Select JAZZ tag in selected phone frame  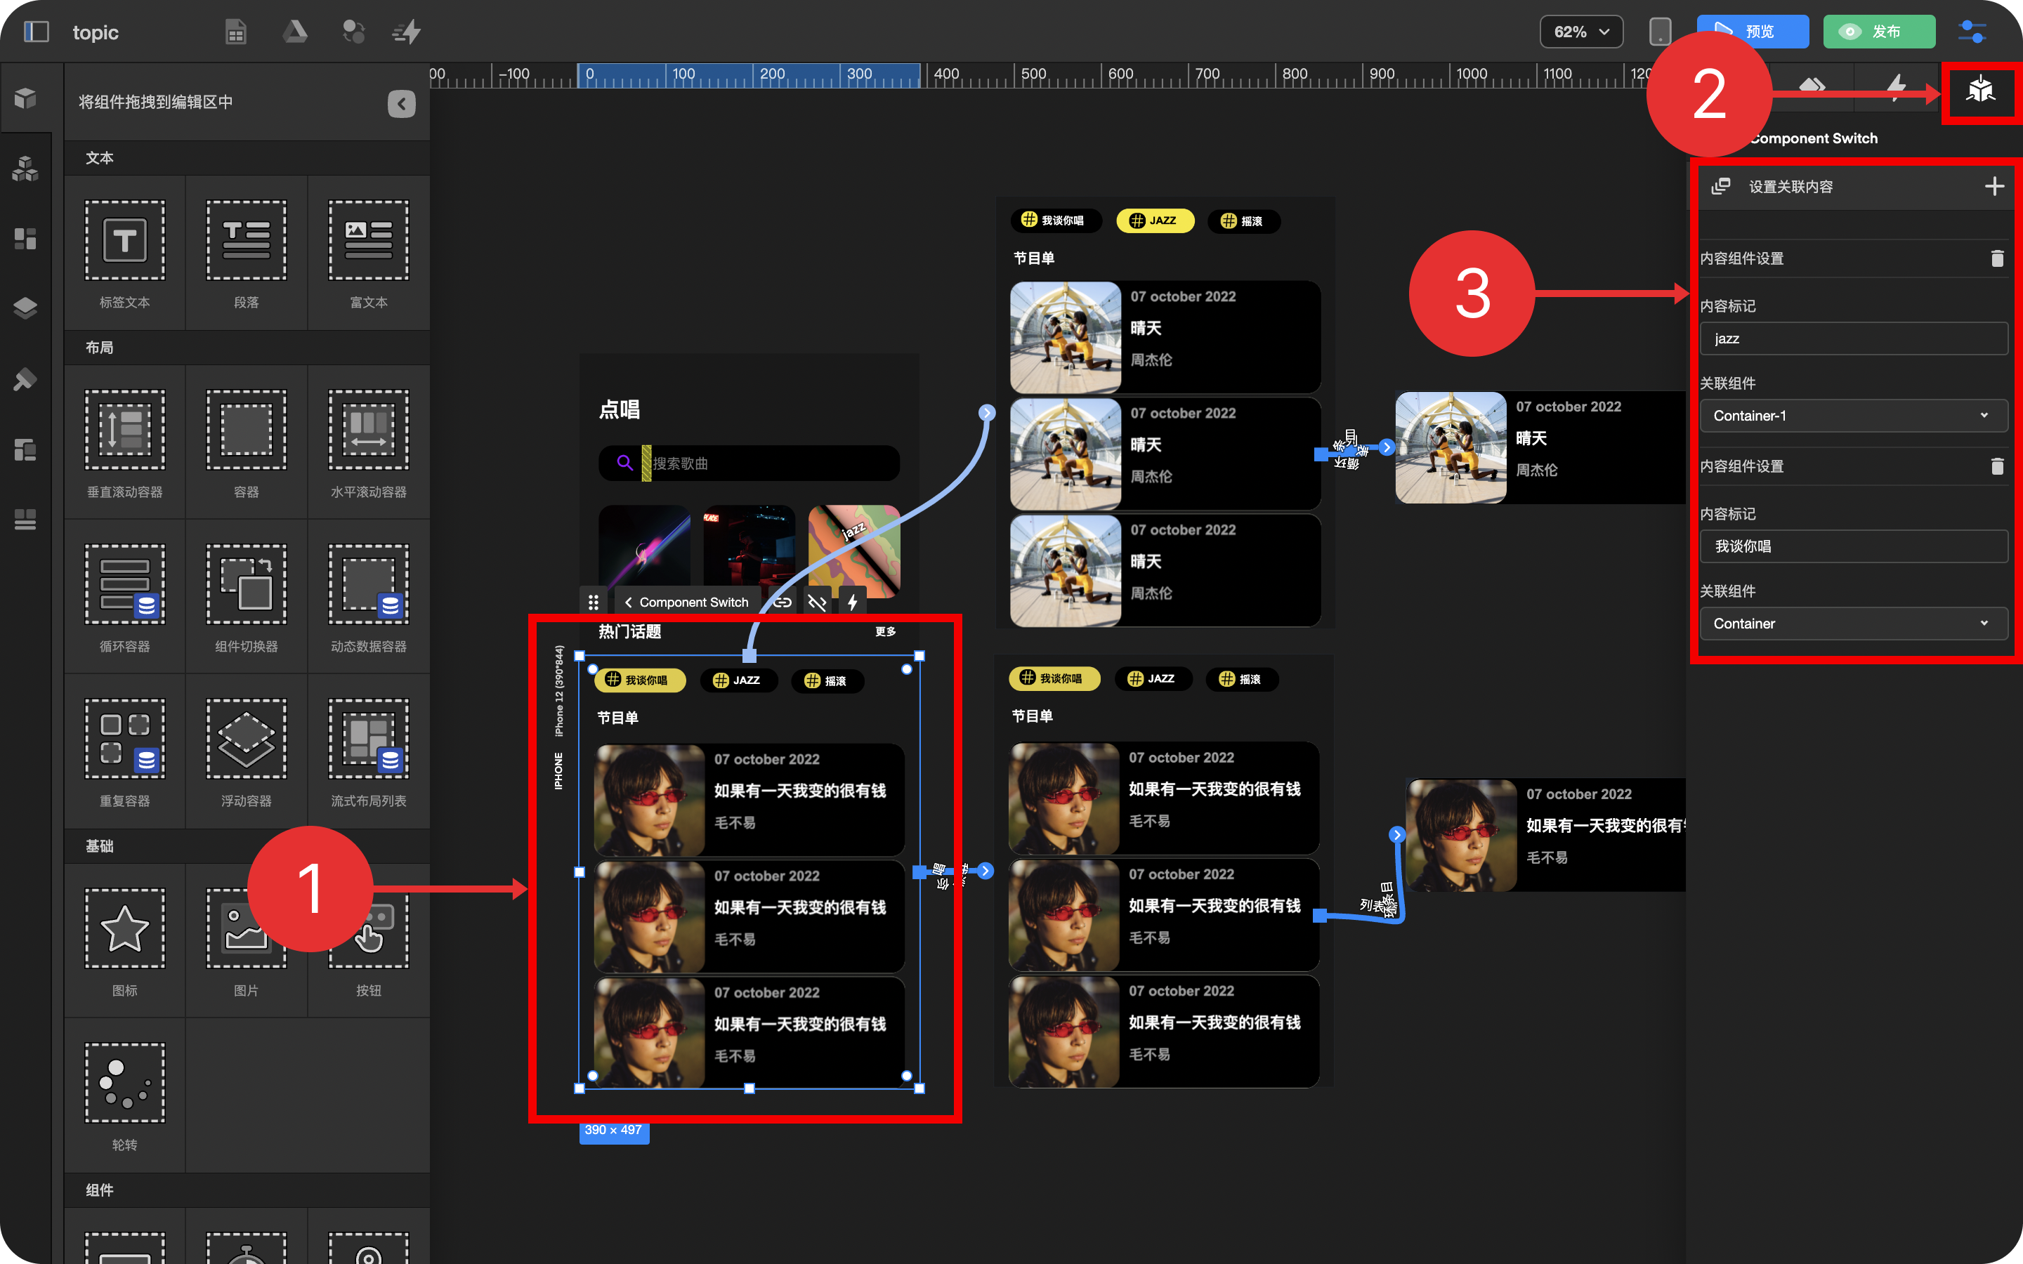pyautogui.click(x=738, y=680)
